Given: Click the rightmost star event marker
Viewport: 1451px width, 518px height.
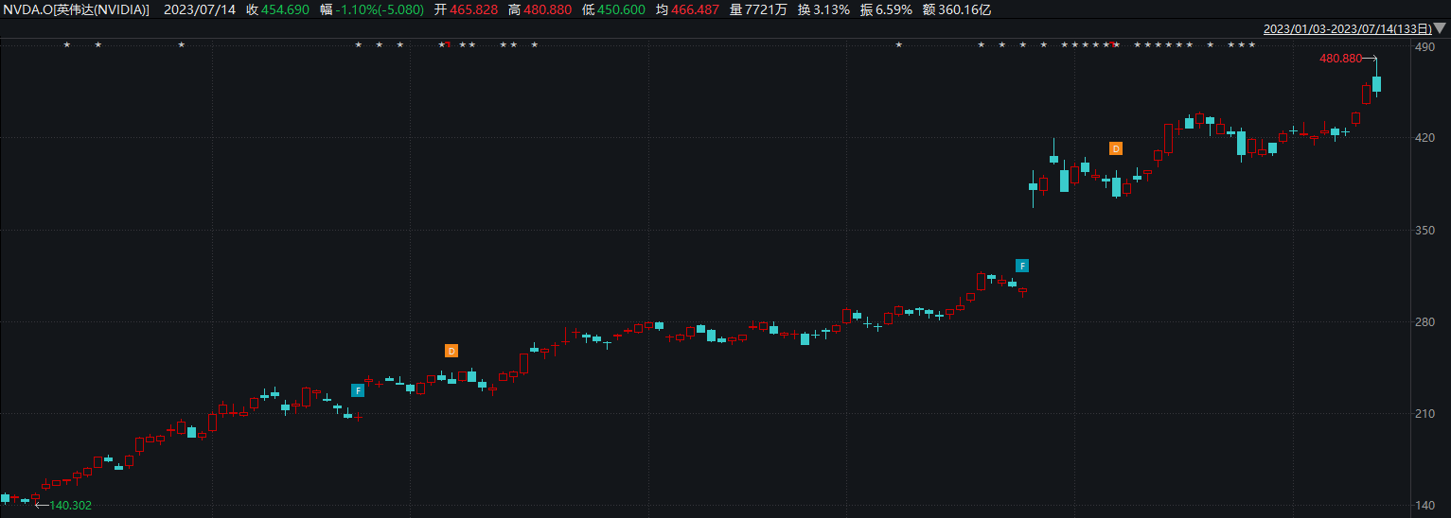Looking at the screenshot, I should (x=1251, y=44).
